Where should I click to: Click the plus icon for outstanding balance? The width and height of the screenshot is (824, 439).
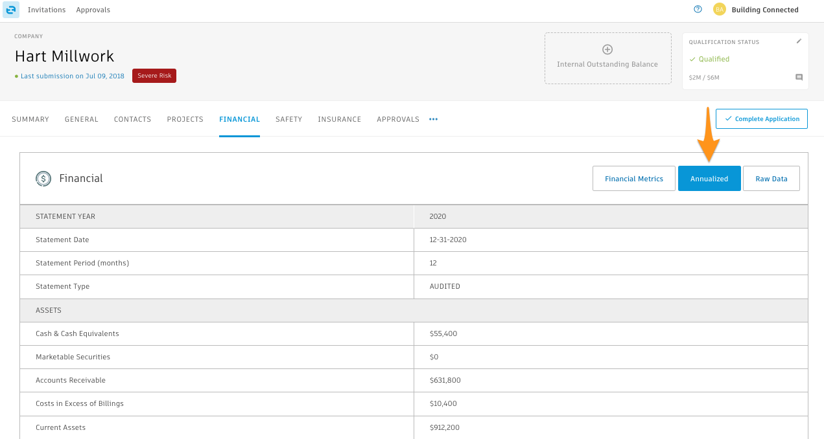tap(607, 50)
